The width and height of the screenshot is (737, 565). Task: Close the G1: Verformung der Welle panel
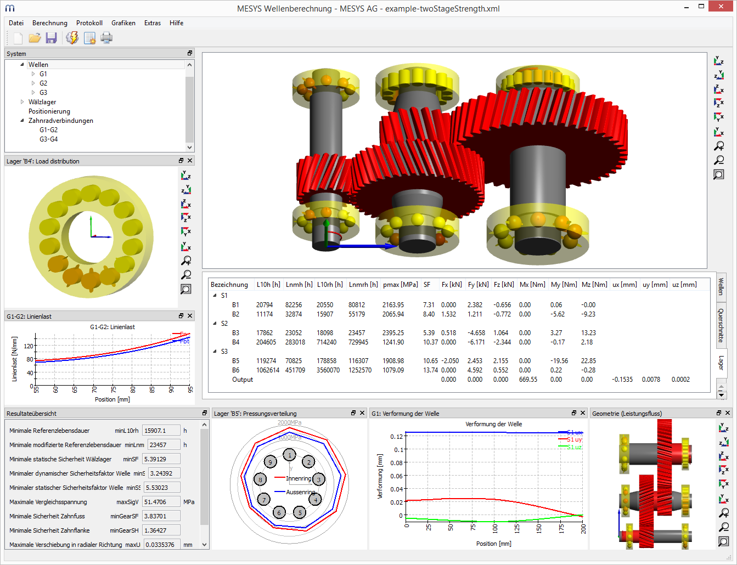click(583, 413)
